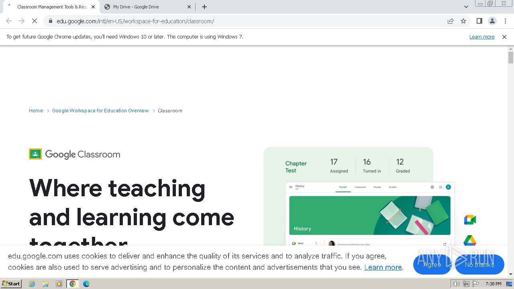
Task: Select the Grades tab in the mockup
Action: click(393, 187)
